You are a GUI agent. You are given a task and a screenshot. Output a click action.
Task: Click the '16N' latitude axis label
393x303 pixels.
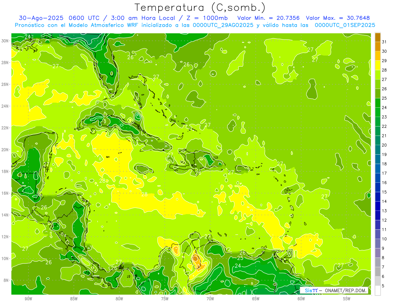pyautogui.click(x=6, y=193)
